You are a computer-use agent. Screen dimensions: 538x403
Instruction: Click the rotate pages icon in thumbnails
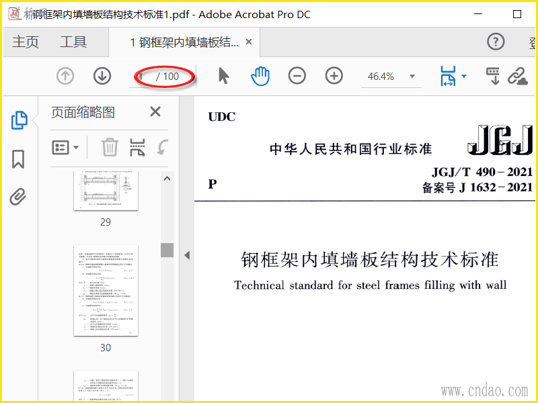pos(163,147)
